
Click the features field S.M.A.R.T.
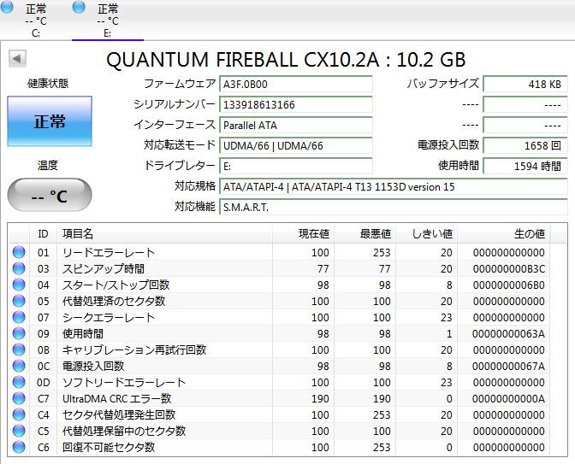tap(394, 208)
